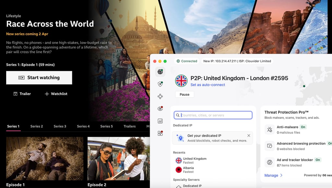Screen dimensions: 332x188
Task: Click Dedicated IP under Specialty Servers
Action: coord(192,186)
